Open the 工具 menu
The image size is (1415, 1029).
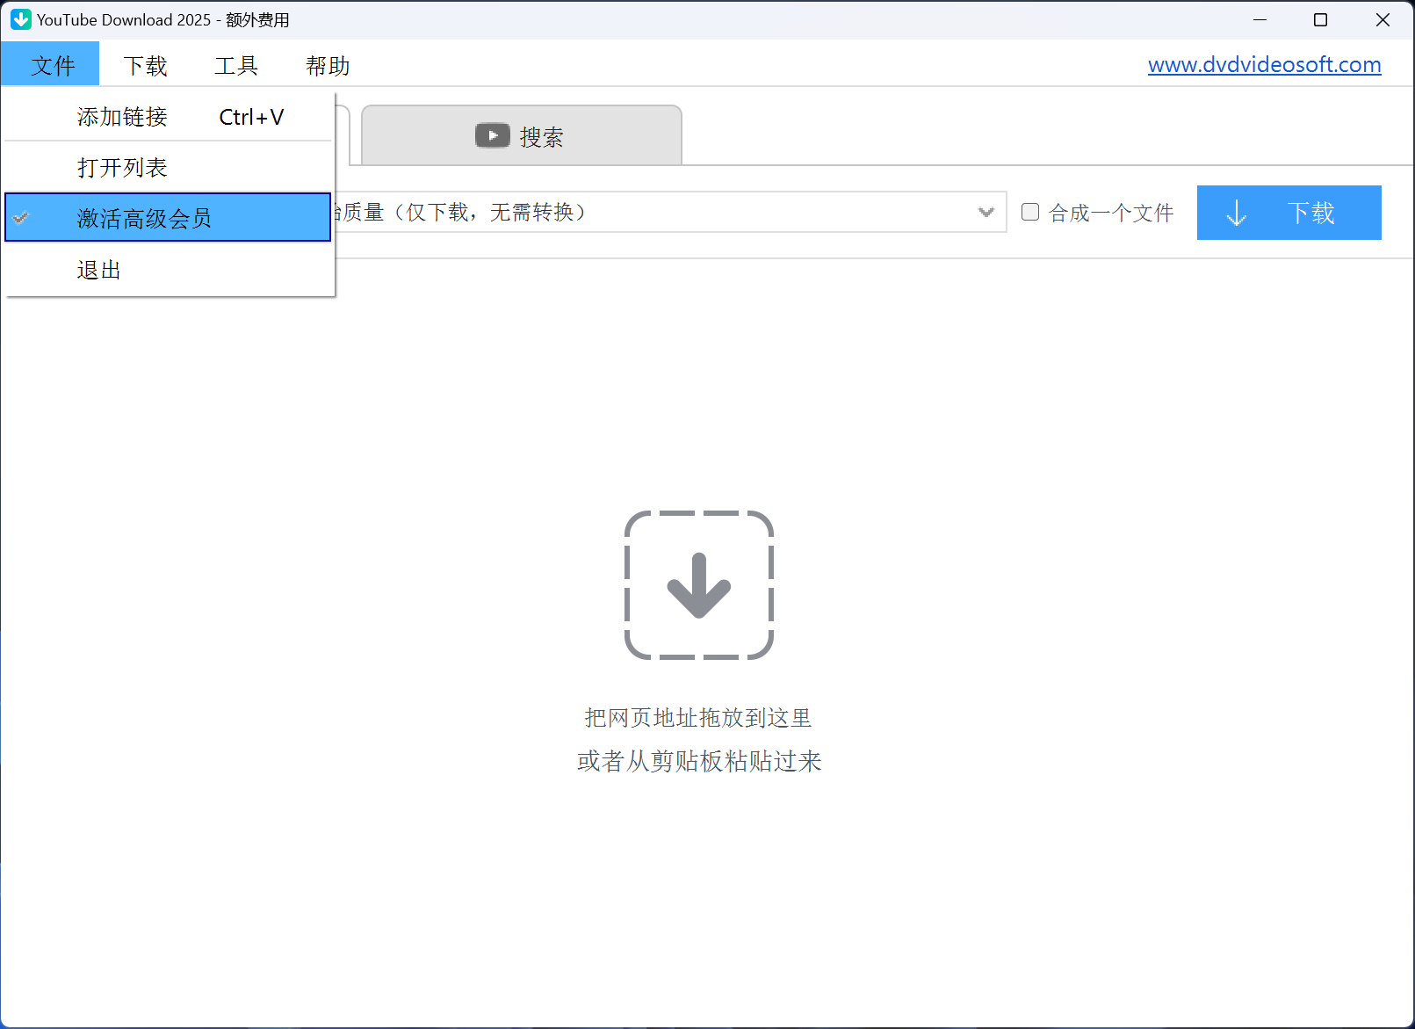click(236, 66)
